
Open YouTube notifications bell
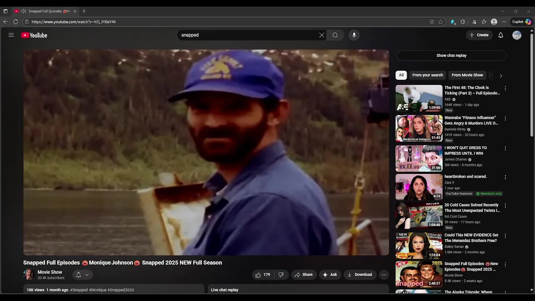point(501,35)
